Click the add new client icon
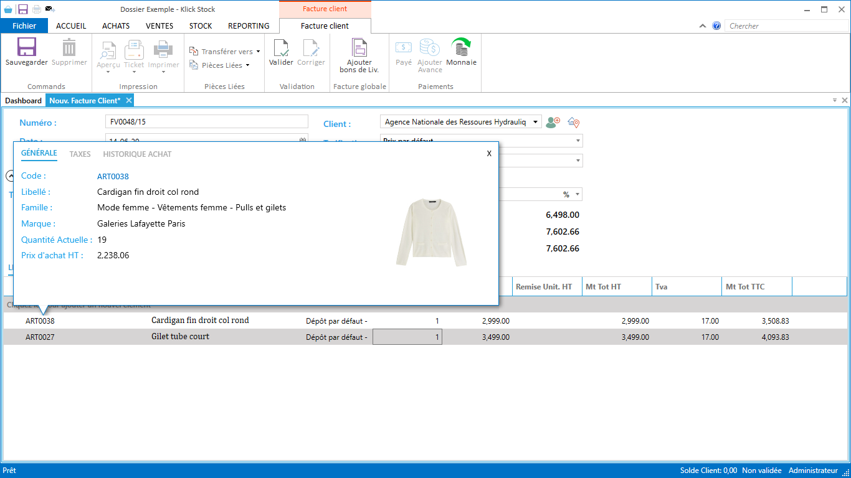The height and width of the screenshot is (478, 851). click(553, 123)
